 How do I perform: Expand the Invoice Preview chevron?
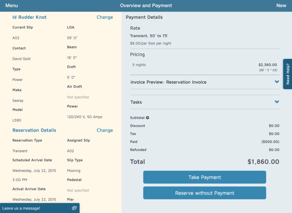[277, 82]
